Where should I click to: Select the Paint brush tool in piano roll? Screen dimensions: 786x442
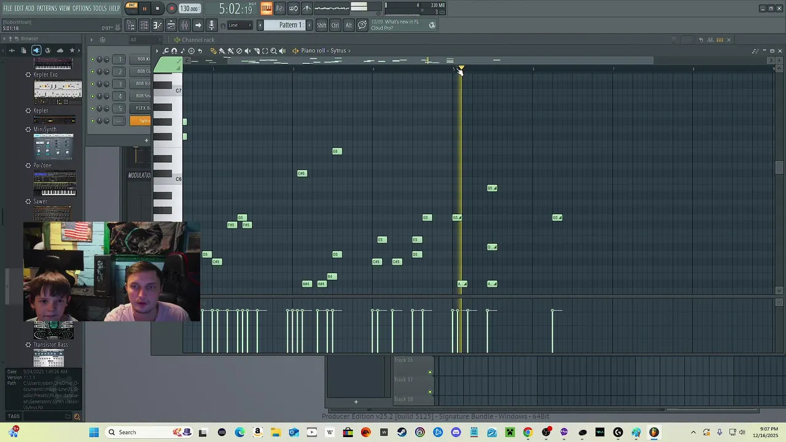[x=222, y=51]
